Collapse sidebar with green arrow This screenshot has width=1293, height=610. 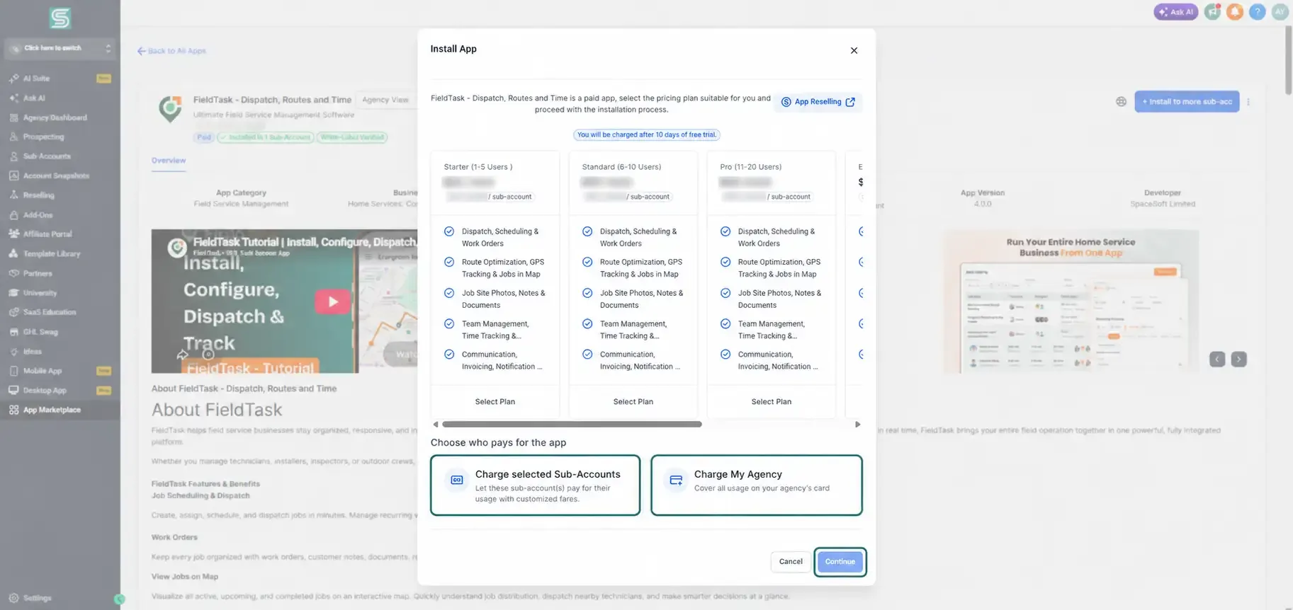pos(119,599)
